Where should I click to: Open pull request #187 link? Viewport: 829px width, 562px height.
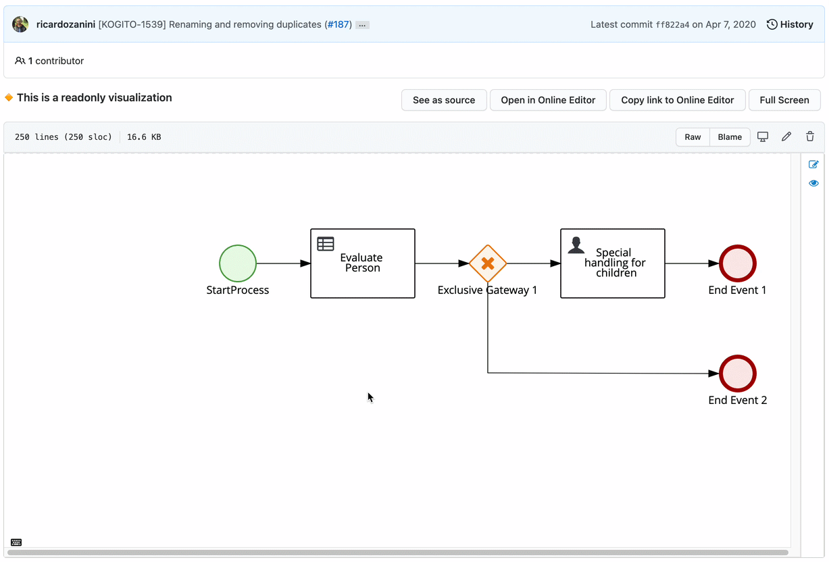coord(338,24)
